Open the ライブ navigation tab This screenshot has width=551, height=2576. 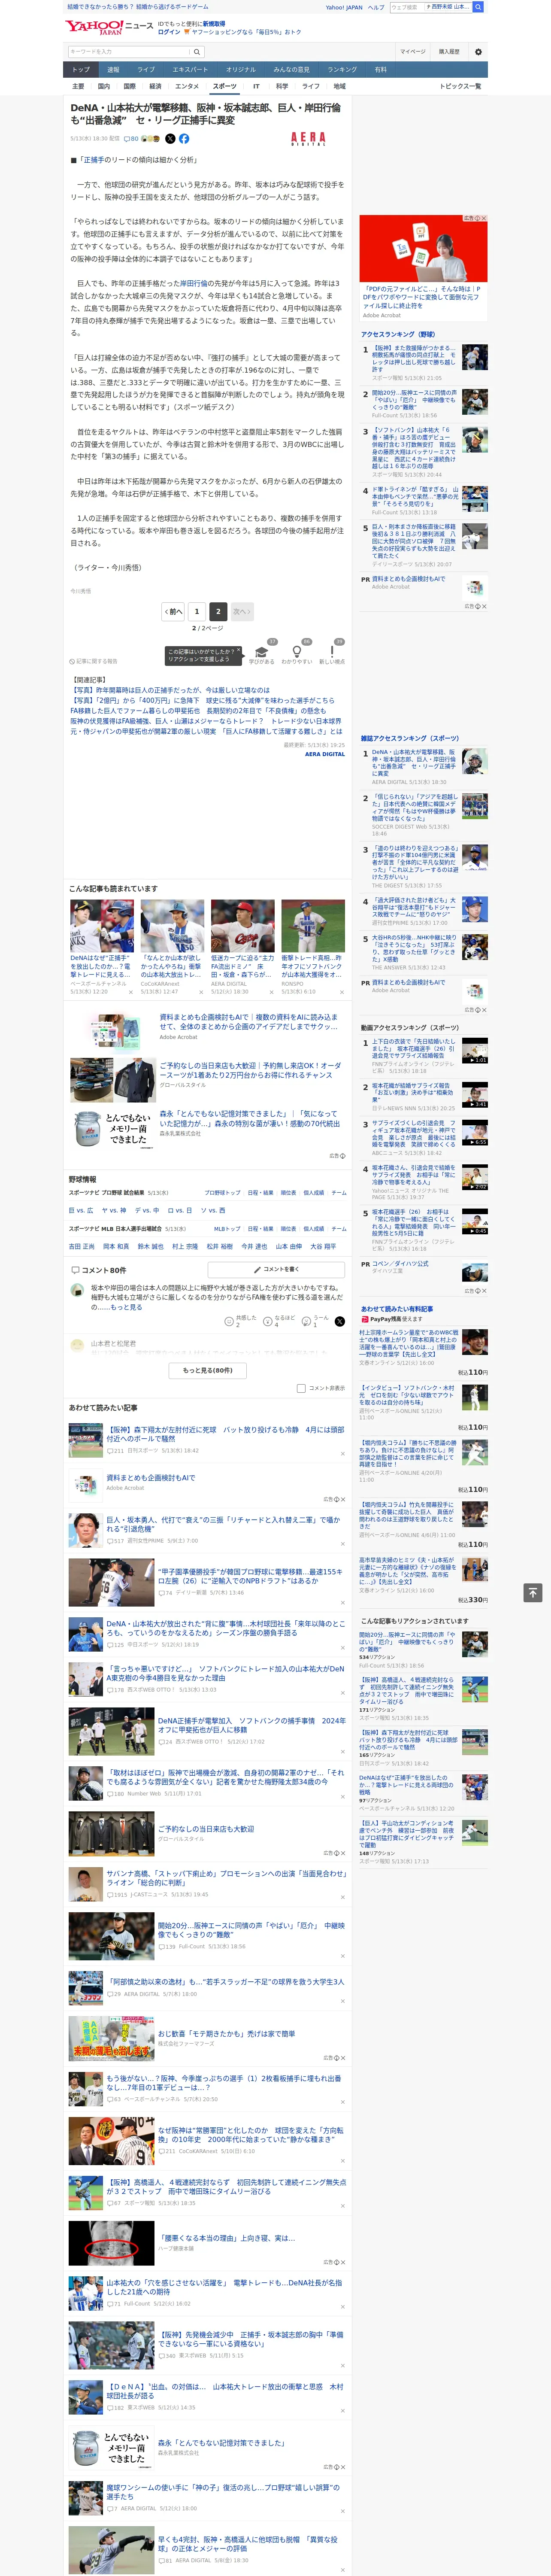tap(146, 70)
